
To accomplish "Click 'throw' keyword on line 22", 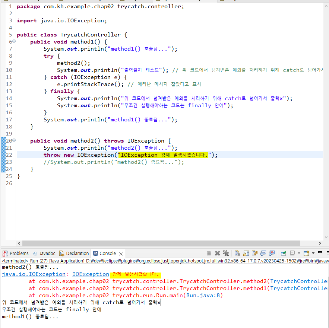I will click(x=52, y=155).
